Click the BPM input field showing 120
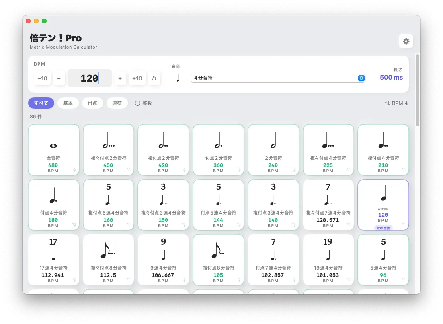443x324 pixels. click(90, 78)
